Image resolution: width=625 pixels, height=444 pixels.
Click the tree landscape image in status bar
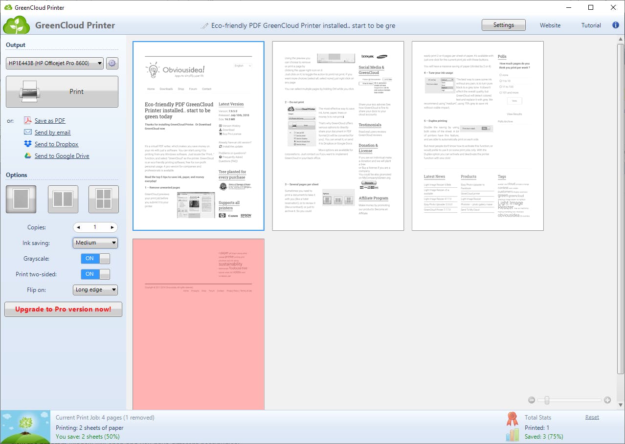[25, 427]
